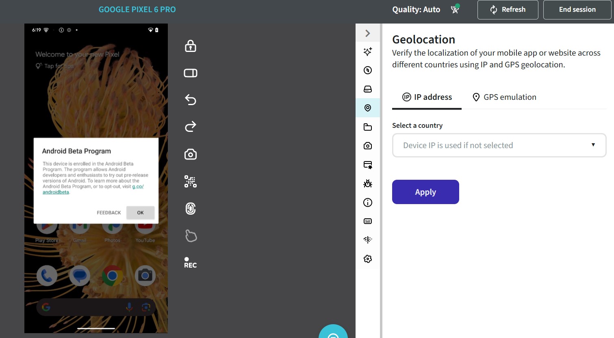The width and height of the screenshot is (614, 338).
Task: Open the g.co/androidbeta link
Action: click(138, 187)
